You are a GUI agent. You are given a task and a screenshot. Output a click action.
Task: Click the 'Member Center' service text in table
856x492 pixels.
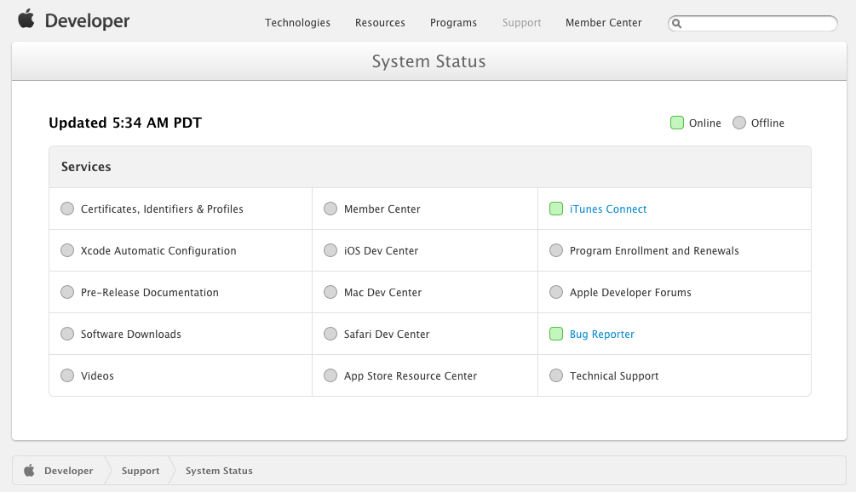click(x=382, y=209)
